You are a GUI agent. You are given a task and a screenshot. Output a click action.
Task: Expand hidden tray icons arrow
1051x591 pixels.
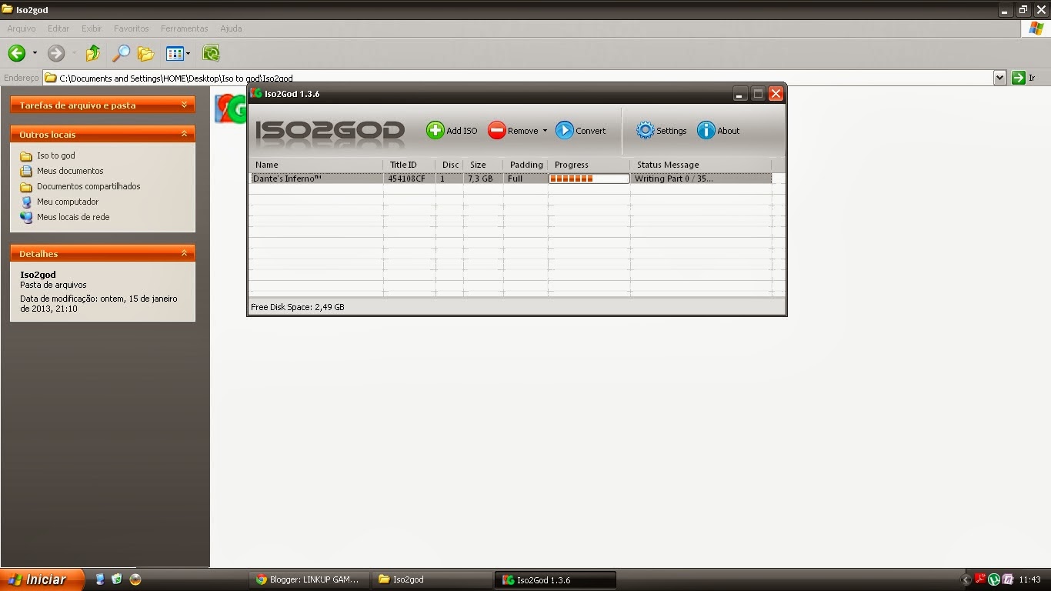tap(966, 579)
